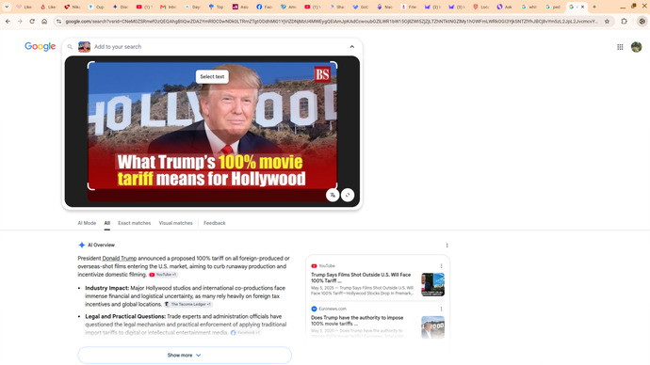Open options for the YouTube source card

coord(441,266)
